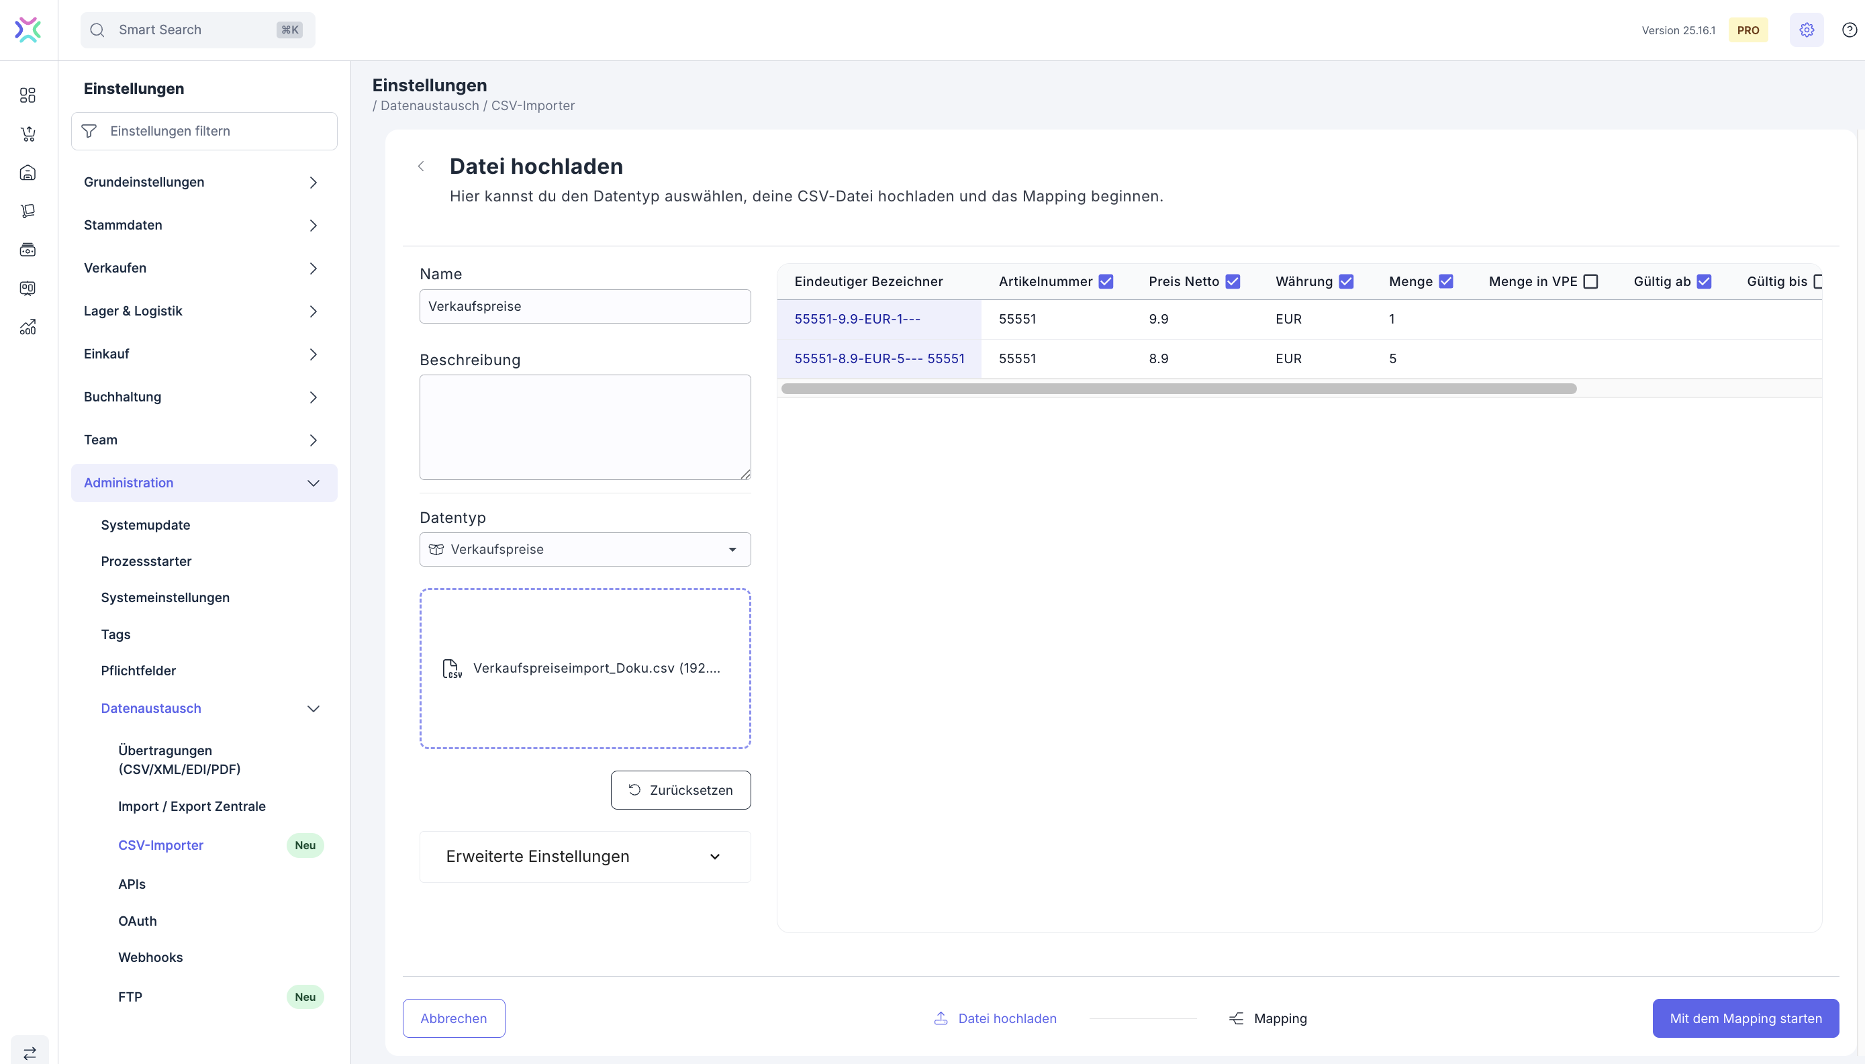Click the back arrow beside Datei hochladen
The image size is (1865, 1064).
[421, 166]
